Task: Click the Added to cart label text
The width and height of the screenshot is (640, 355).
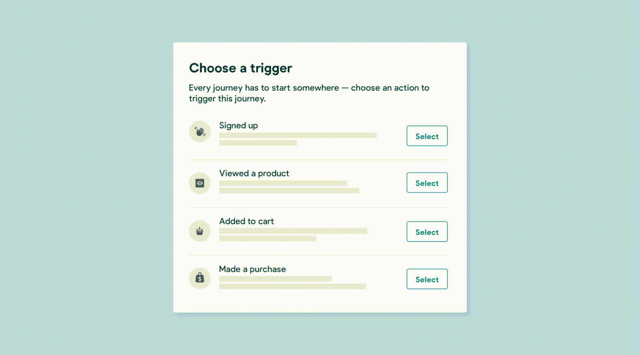Action: tap(246, 221)
